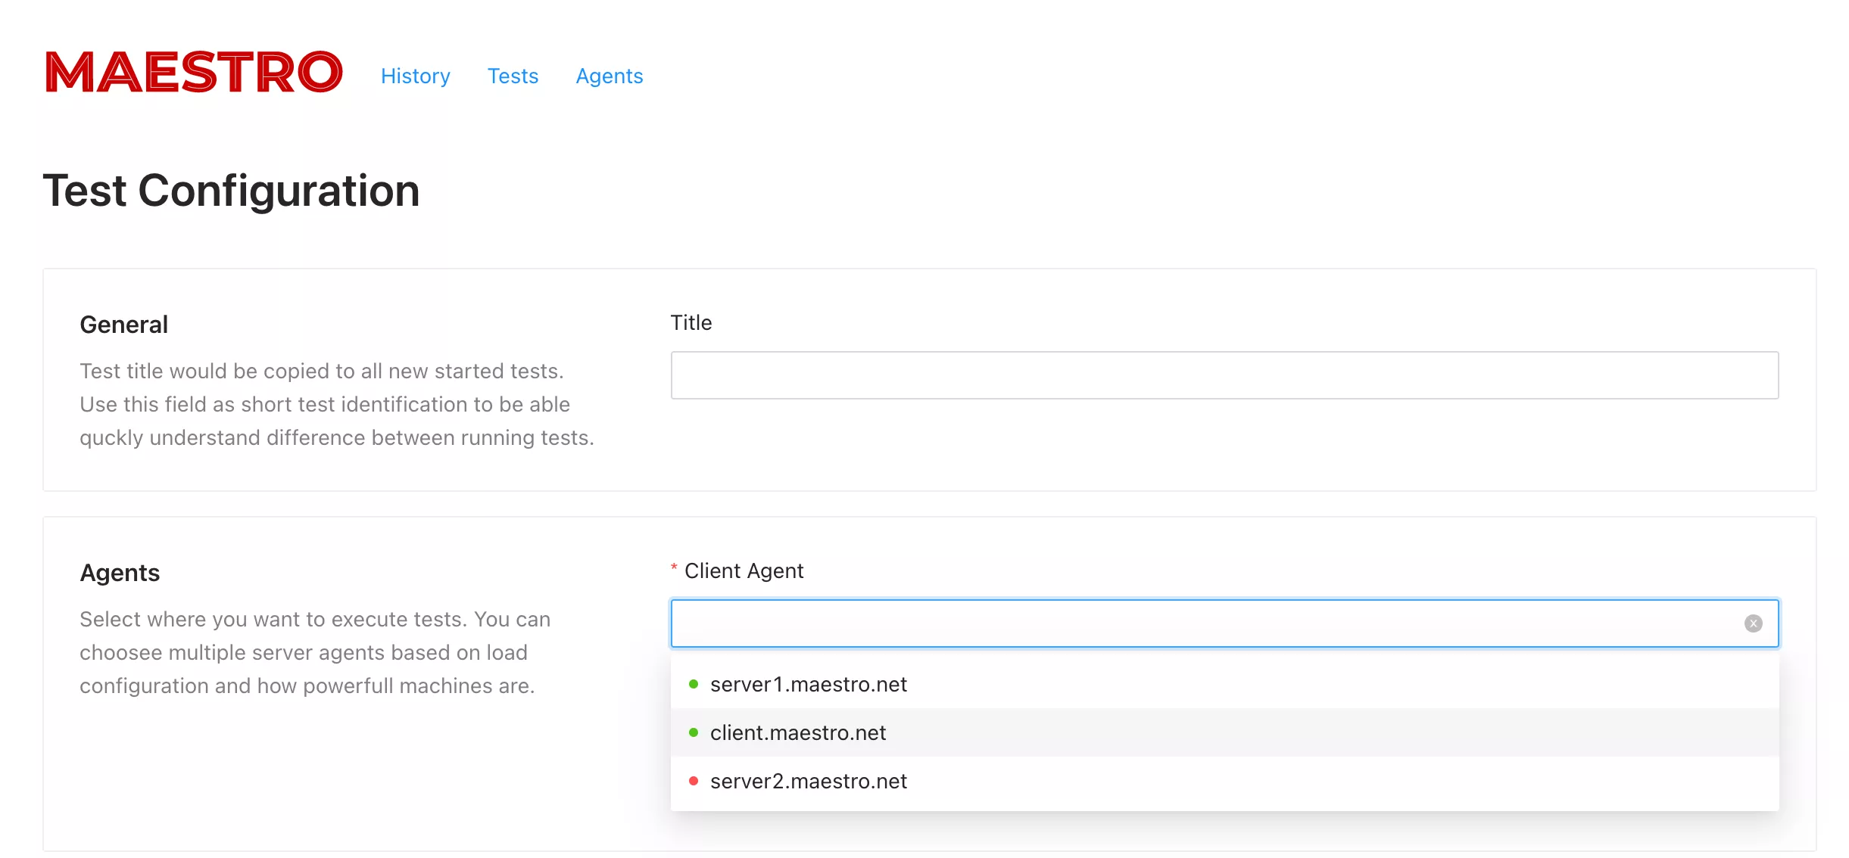Choose client.maestro.net as client agent
This screenshot has height=858, width=1849.
tap(1224, 732)
